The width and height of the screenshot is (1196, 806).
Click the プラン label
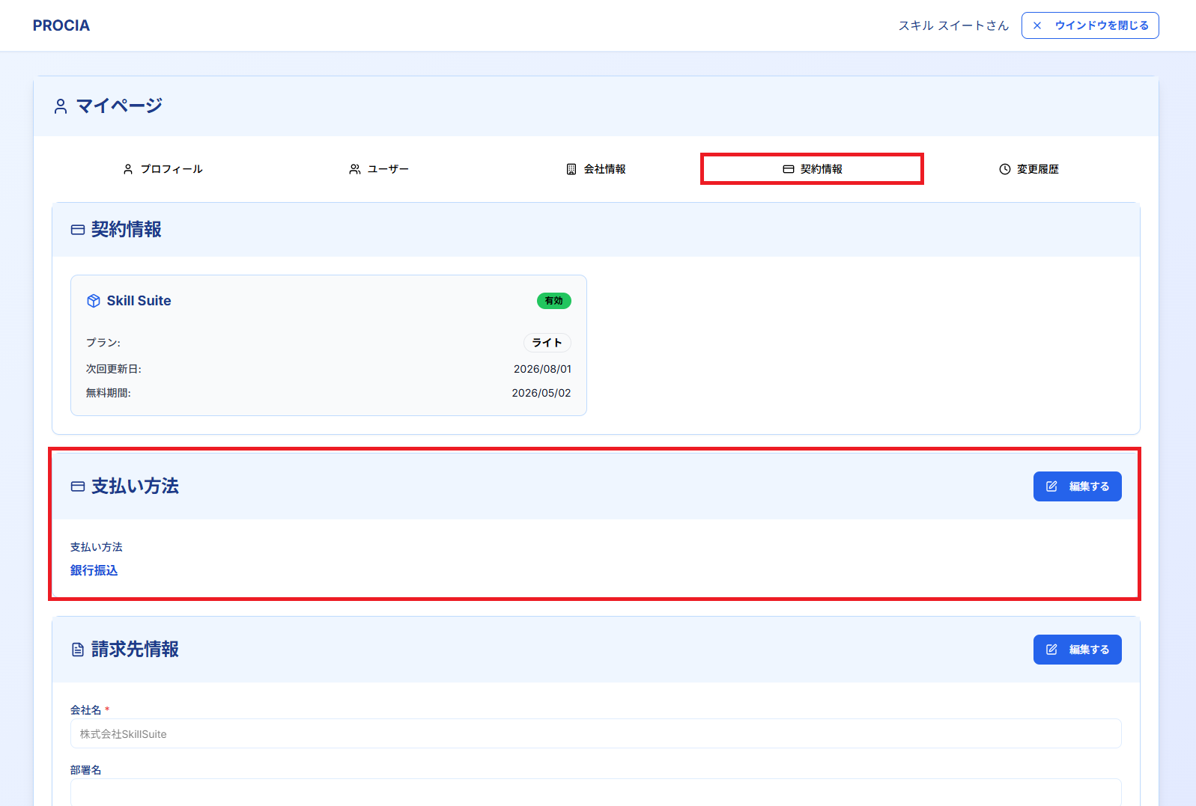(x=103, y=343)
